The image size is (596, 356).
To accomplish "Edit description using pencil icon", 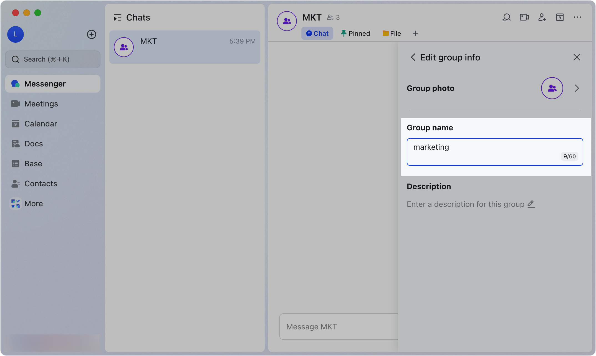I will (531, 204).
